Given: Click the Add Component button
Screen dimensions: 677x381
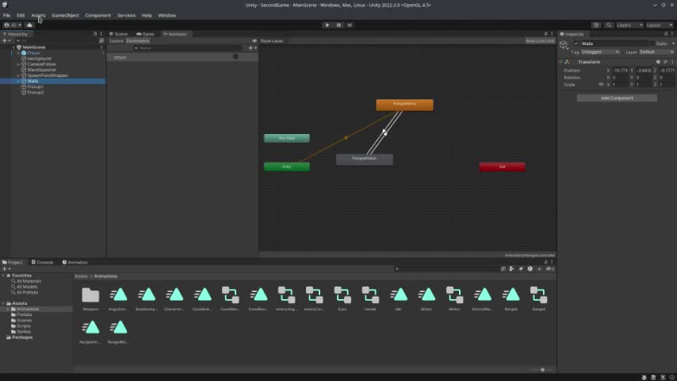Looking at the screenshot, I should click(617, 98).
